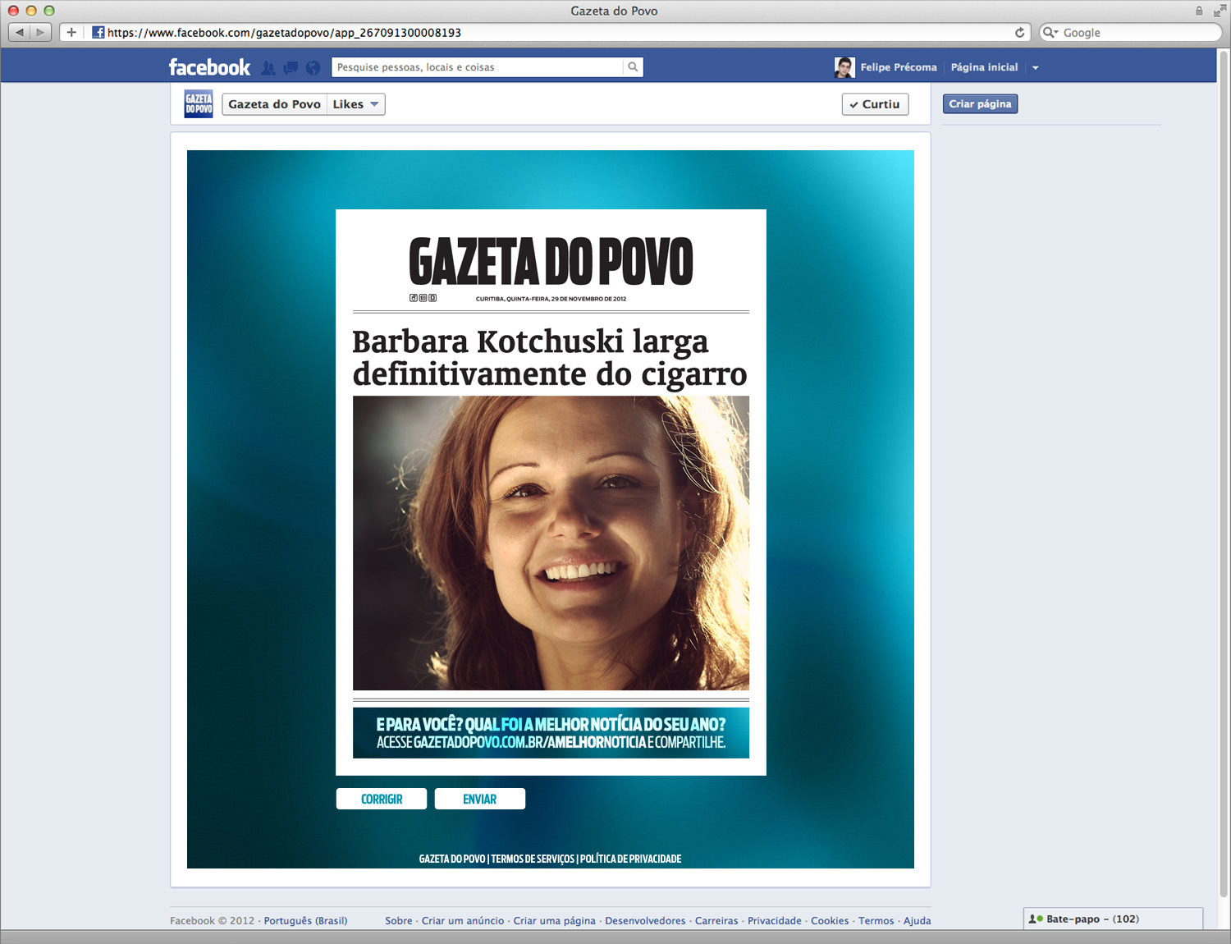Change language via Português (Brasil) link
Screen dimensions: 1231x944
pyautogui.click(x=305, y=921)
